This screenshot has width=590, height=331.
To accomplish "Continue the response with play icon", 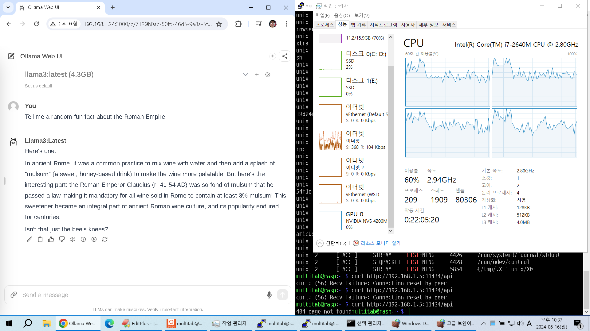I will pos(94,239).
